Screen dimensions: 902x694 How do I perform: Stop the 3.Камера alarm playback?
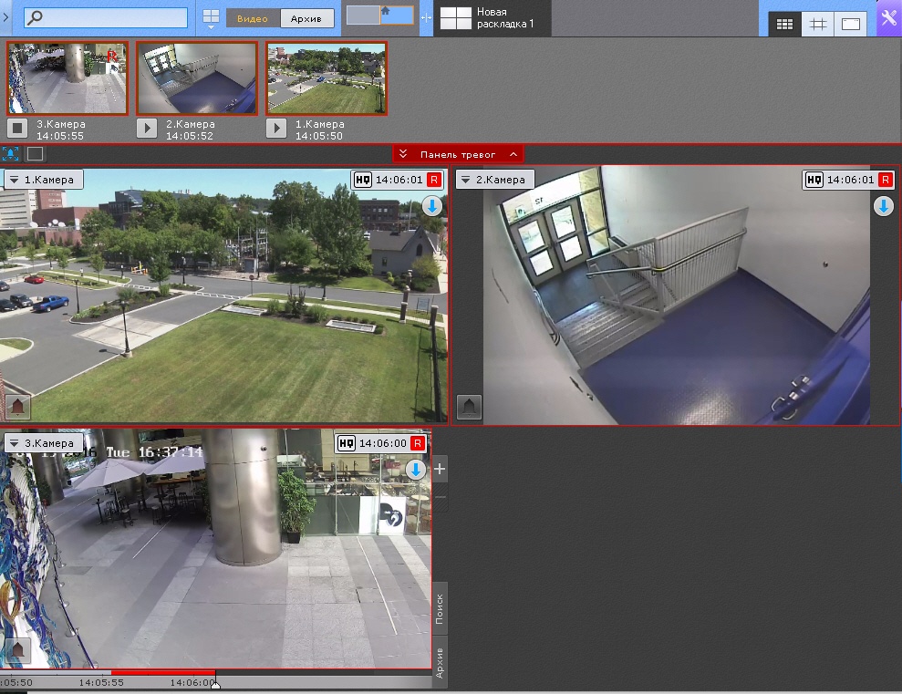pos(17,129)
